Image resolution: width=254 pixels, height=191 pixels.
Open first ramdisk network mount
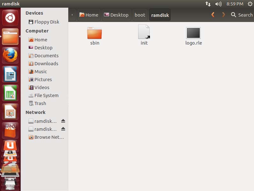pos(42,121)
